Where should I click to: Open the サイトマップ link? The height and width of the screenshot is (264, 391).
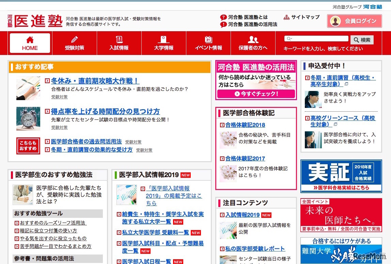click(305, 17)
